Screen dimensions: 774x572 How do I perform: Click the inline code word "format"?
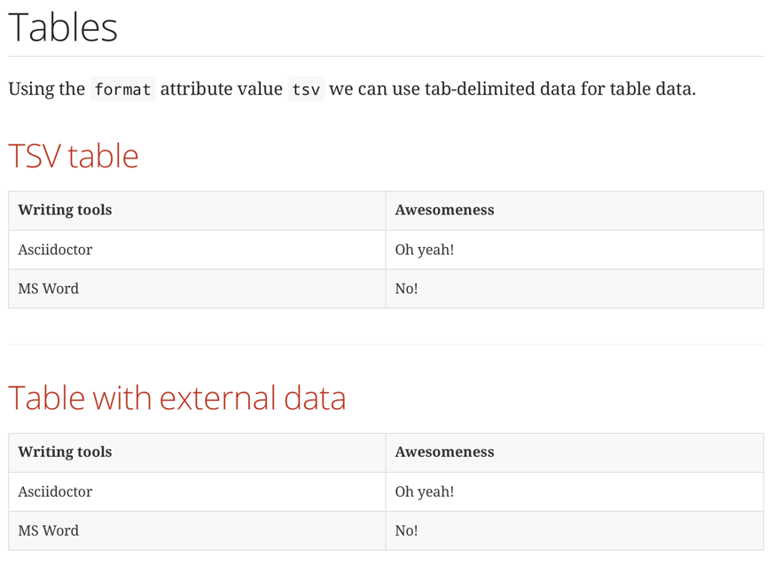coord(122,89)
